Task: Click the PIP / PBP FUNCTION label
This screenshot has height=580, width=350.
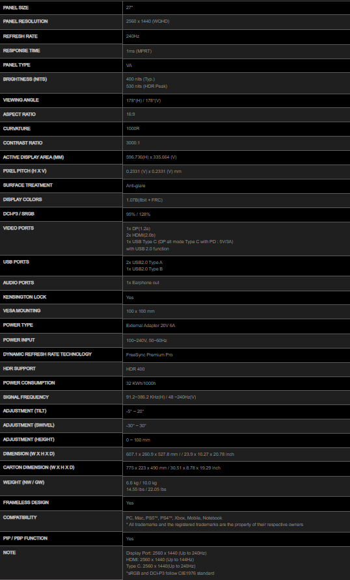Action: pyautogui.click(x=25, y=538)
